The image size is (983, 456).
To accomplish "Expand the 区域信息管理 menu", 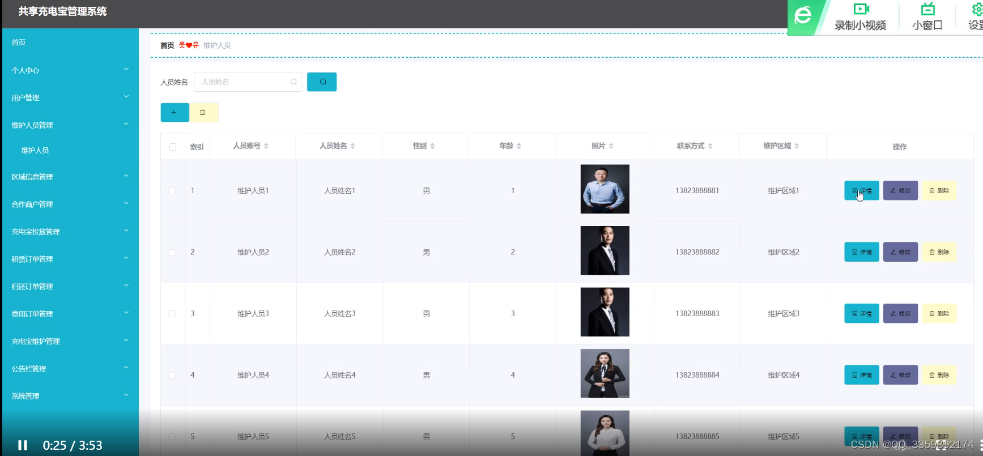I will click(70, 177).
